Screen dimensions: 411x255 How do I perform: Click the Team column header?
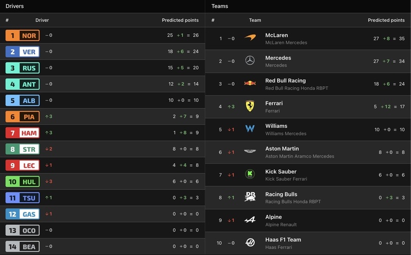[x=255, y=20]
